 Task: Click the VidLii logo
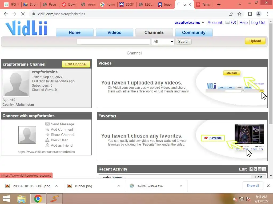point(26,28)
